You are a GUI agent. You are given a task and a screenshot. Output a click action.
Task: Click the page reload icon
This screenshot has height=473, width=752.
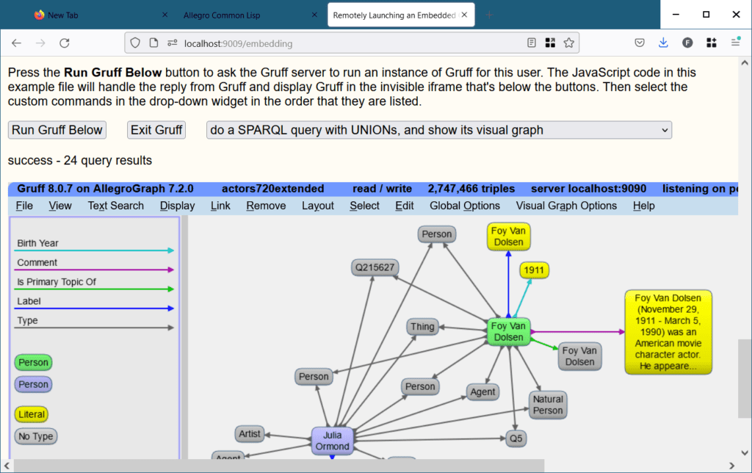[x=64, y=43]
